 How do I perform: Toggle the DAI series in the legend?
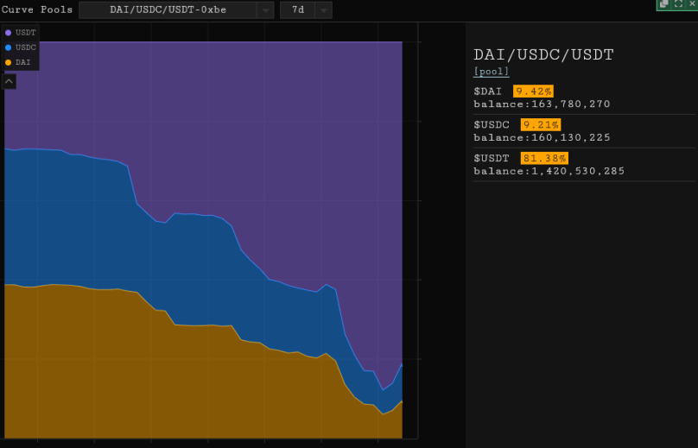pos(18,62)
